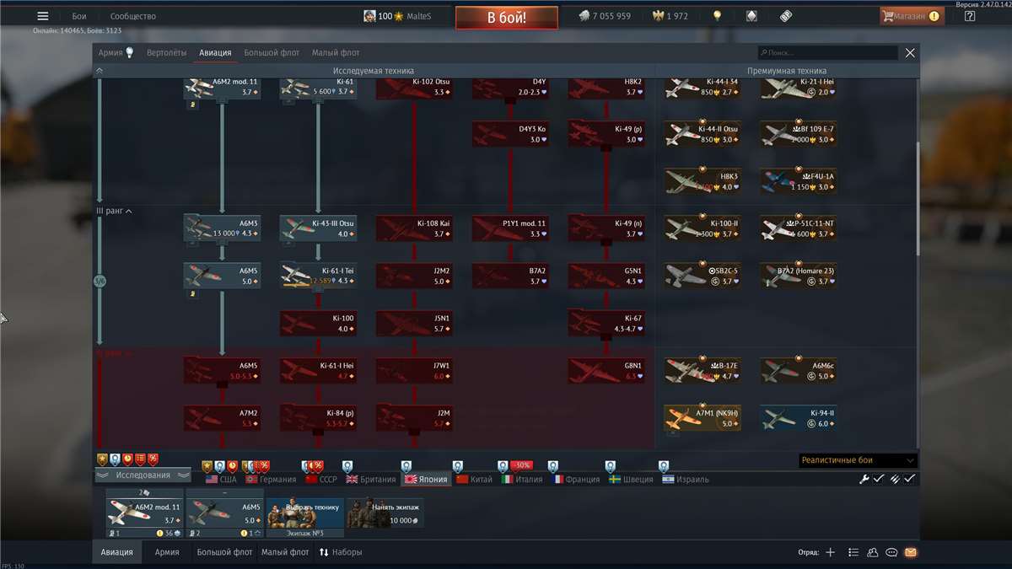Image resolution: width=1012 pixels, height=569 pixels.
Task: Open the Магазин store button
Action: point(910,16)
